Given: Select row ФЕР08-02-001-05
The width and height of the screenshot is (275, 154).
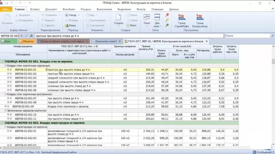Looking at the screenshot, I should [x=119, y=86].
